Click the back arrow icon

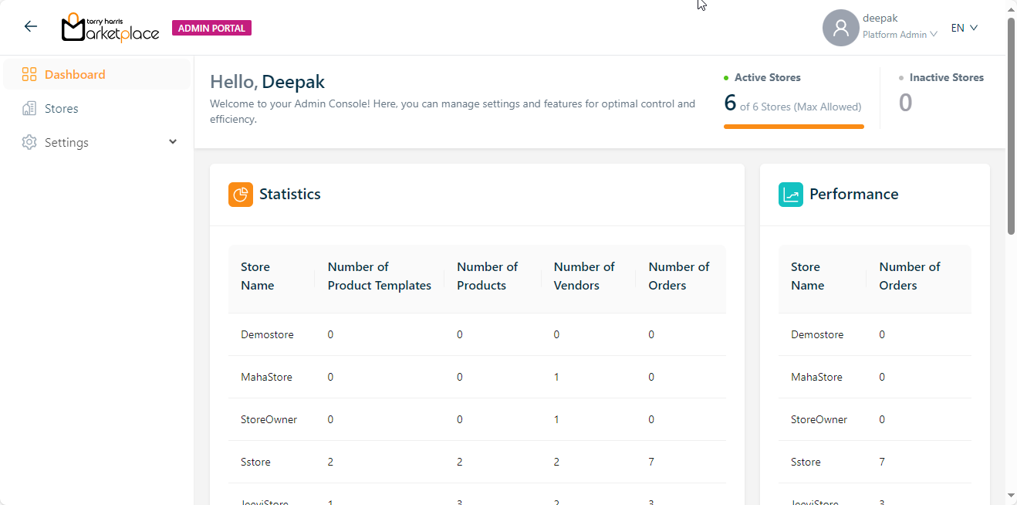click(31, 27)
